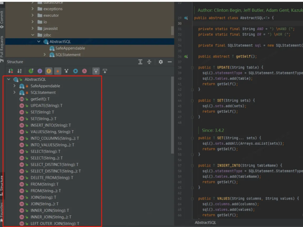Select UPDATE(String): T method
Viewport: 303px width, 227px height.
tap(46, 106)
